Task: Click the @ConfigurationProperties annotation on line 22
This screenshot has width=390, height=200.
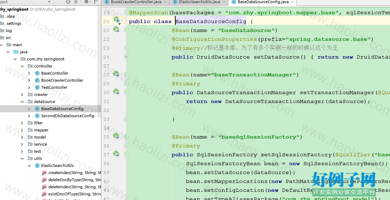Action: [x=214, y=39]
